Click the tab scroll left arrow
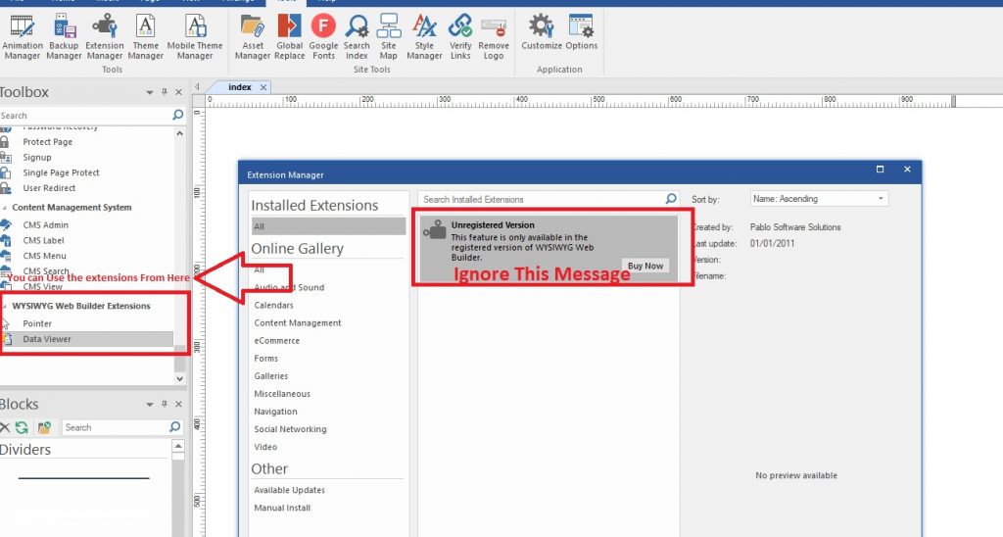The image size is (1003, 537). (197, 87)
